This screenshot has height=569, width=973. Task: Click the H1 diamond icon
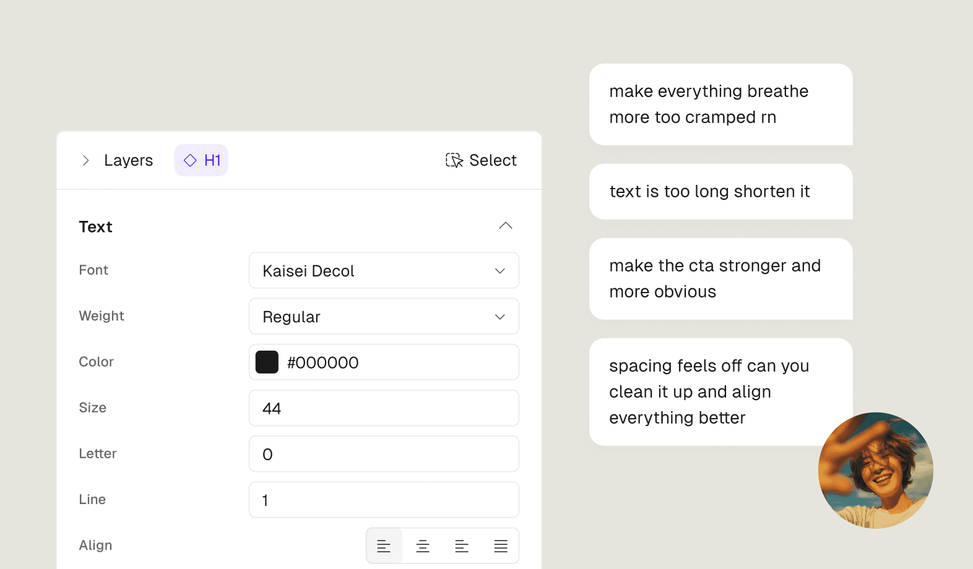[x=190, y=161]
